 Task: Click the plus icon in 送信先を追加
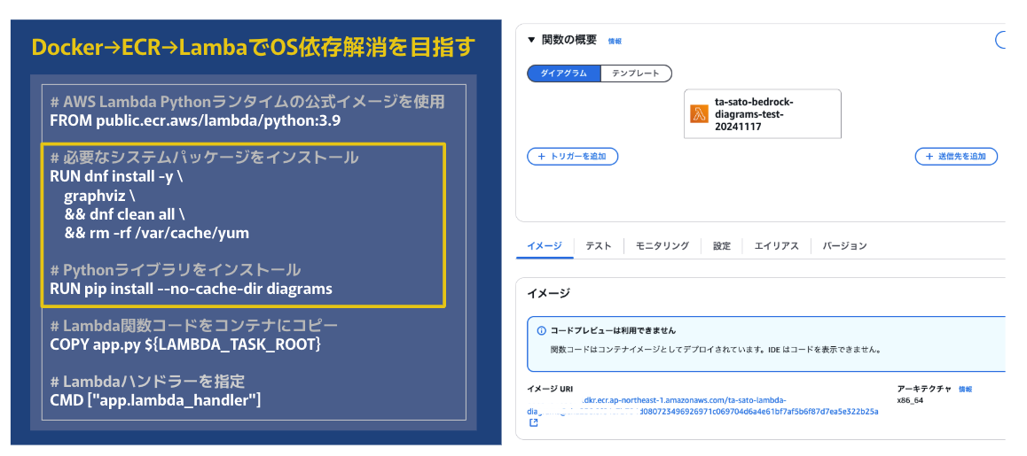[929, 157]
